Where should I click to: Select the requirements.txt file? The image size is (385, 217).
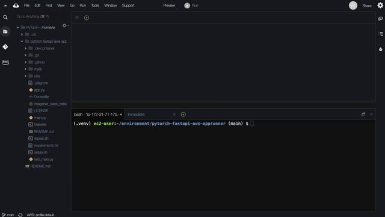point(43,146)
